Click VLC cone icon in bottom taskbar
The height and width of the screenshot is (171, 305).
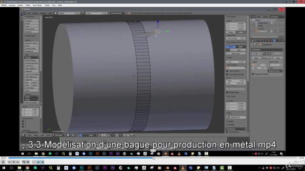(183, 168)
